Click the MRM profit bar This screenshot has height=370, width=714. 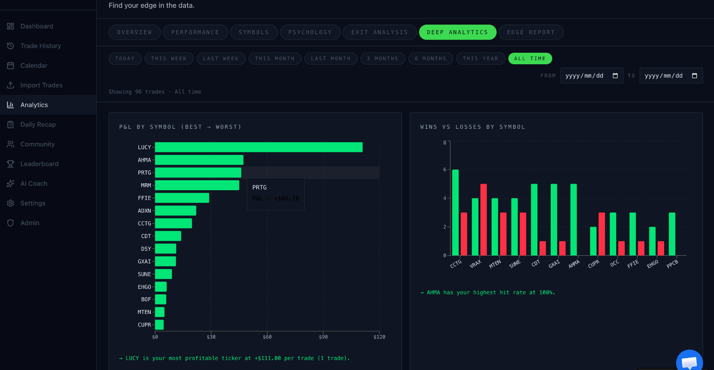(x=197, y=185)
